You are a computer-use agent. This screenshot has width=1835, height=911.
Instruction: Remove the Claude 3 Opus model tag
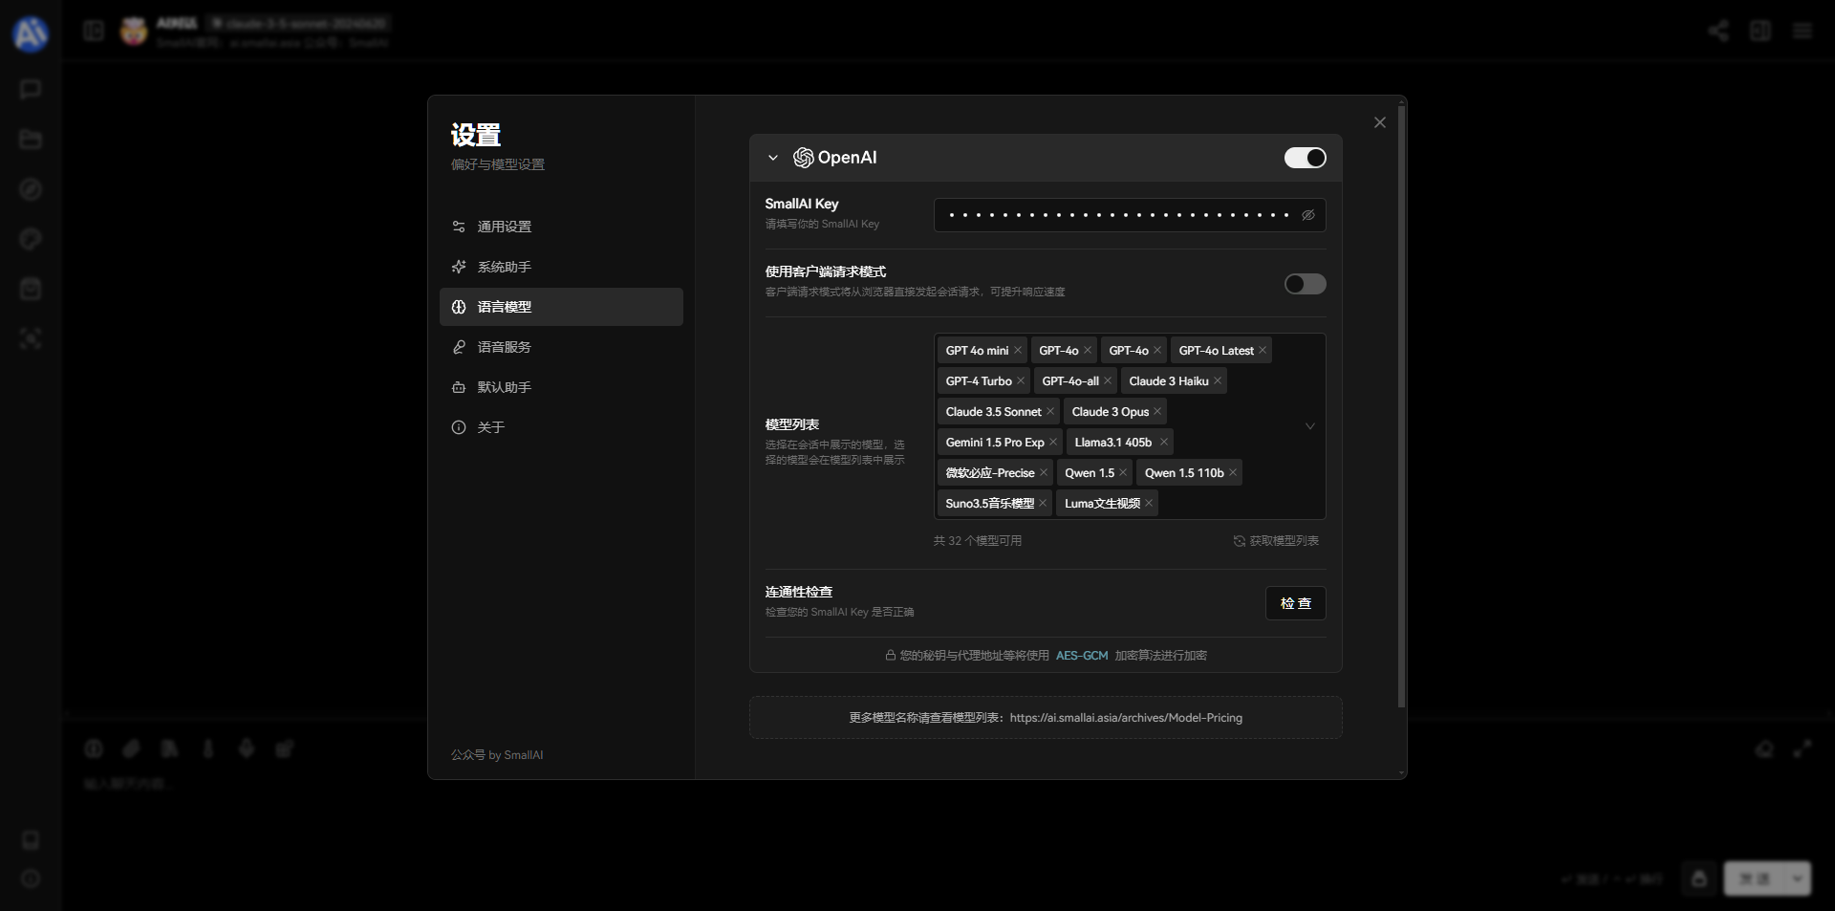[x=1157, y=412]
